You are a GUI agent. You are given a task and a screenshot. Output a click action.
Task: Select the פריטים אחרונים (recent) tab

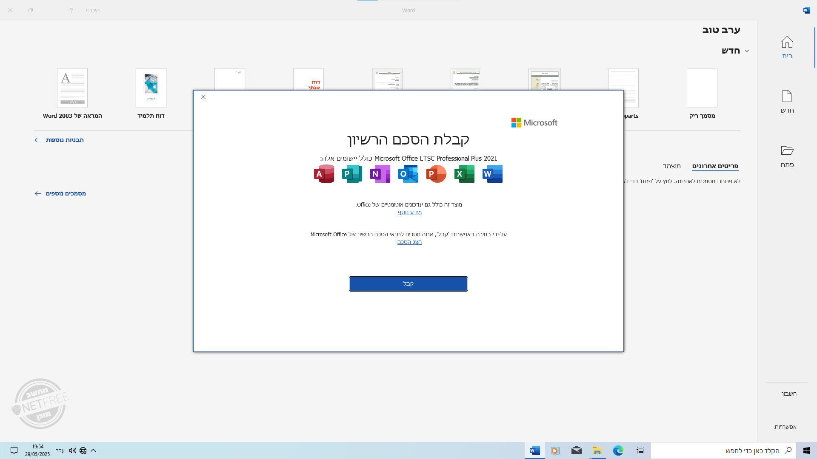pyautogui.click(x=715, y=166)
